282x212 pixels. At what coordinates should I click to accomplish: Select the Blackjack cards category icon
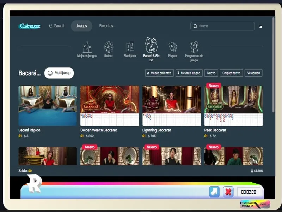pyautogui.click(x=130, y=47)
